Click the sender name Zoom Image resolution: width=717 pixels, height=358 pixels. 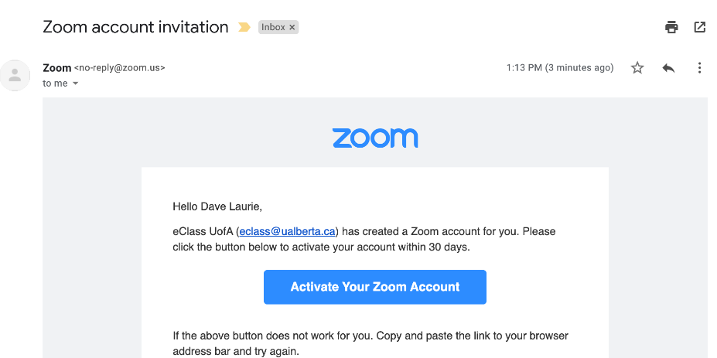point(56,68)
